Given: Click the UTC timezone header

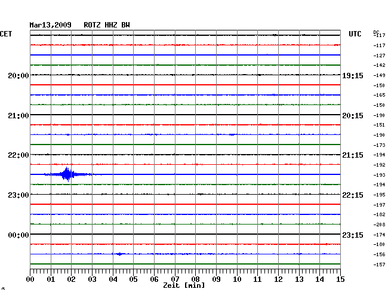Looking at the screenshot, I should click(355, 34).
